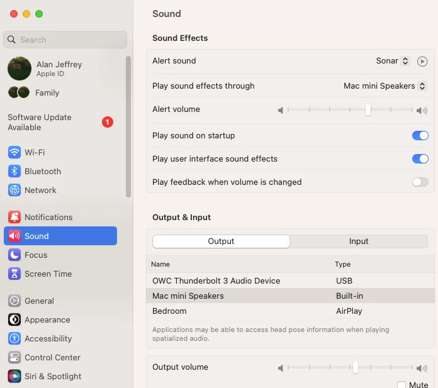The height and width of the screenshot is (388, 438).
Task: Open the General gear icon
Action: (x=14, y=301)
